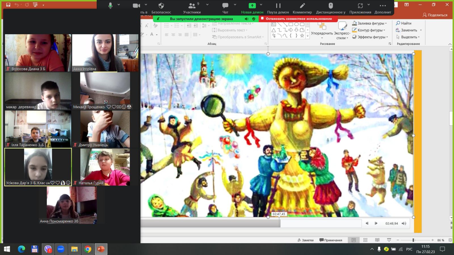Click Заменить replace button
The width and height of the screenshot is (454, 255).
[406, 30]
